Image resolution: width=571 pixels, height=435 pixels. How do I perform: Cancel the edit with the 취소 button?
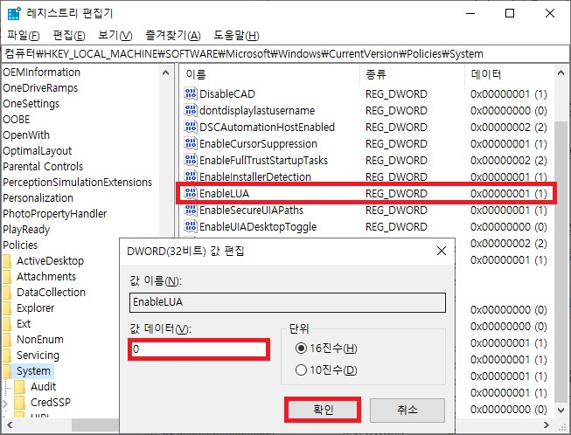point(407,410)
